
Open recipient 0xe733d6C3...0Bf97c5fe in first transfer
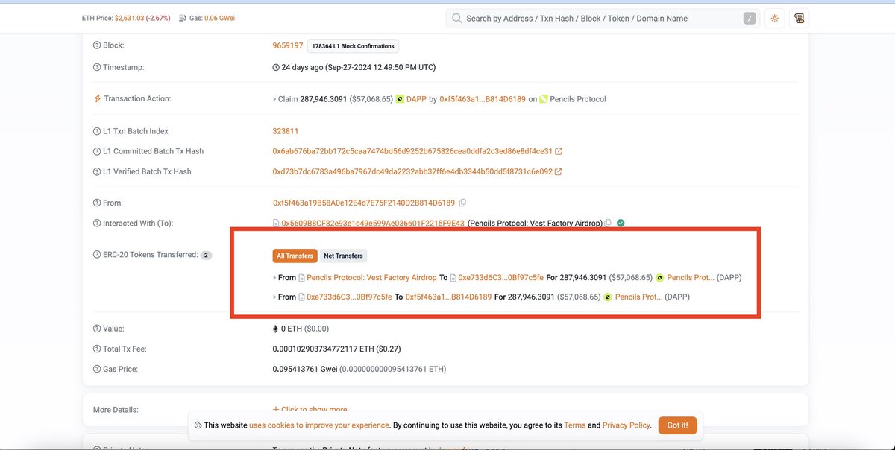tap(500, 278)
